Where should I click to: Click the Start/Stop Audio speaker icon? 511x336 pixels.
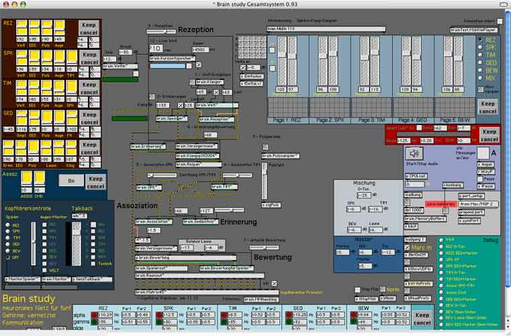(414, 153)
